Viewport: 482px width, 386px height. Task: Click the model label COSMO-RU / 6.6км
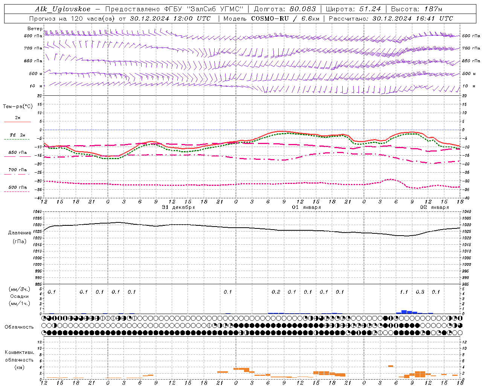coord(285,18)
